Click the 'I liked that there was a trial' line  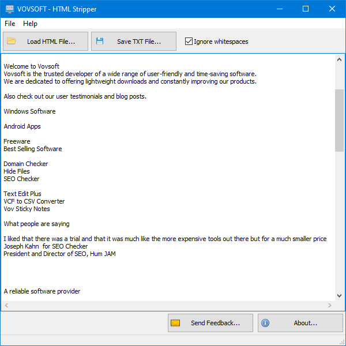pyautogui.click(x=165, y=239)
